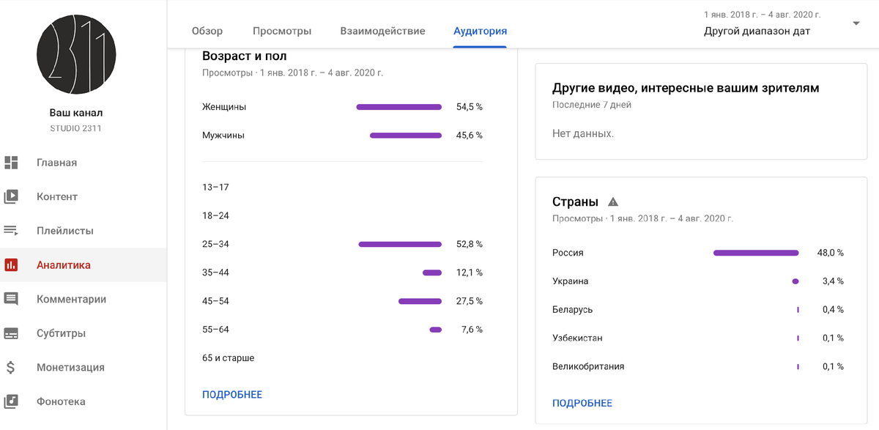Open Комментарии in the sidebar

83,299
